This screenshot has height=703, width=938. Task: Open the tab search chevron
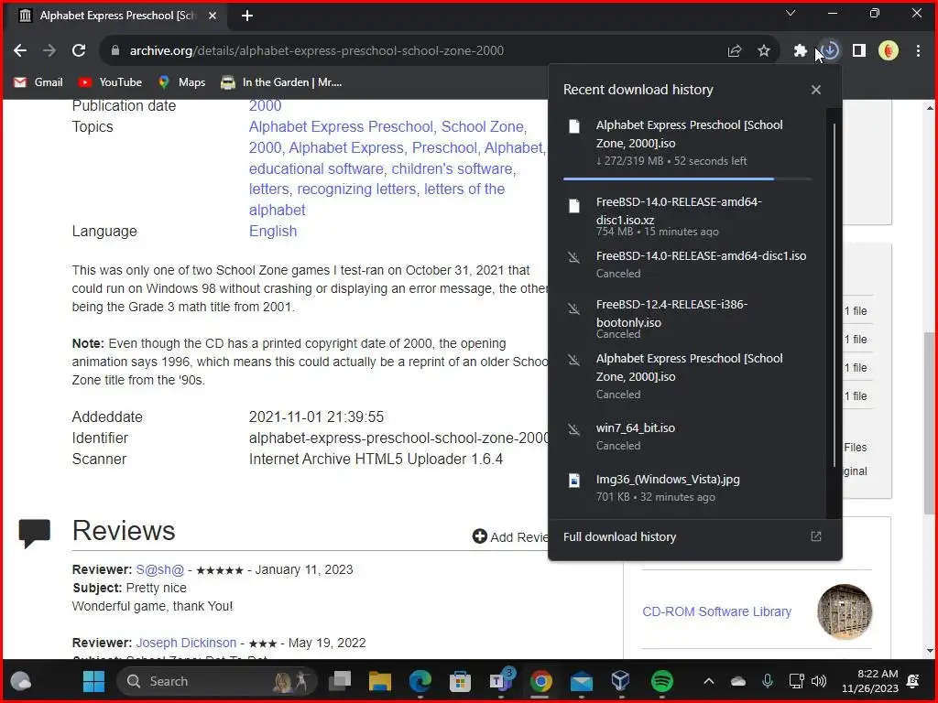click(791, 13)
